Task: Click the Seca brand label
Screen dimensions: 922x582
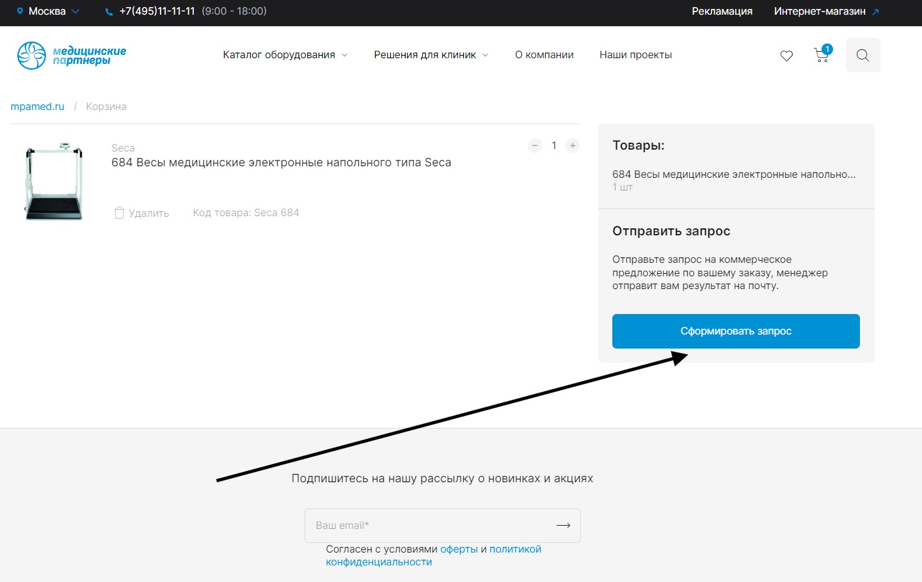Action: (x=123, y=148)
